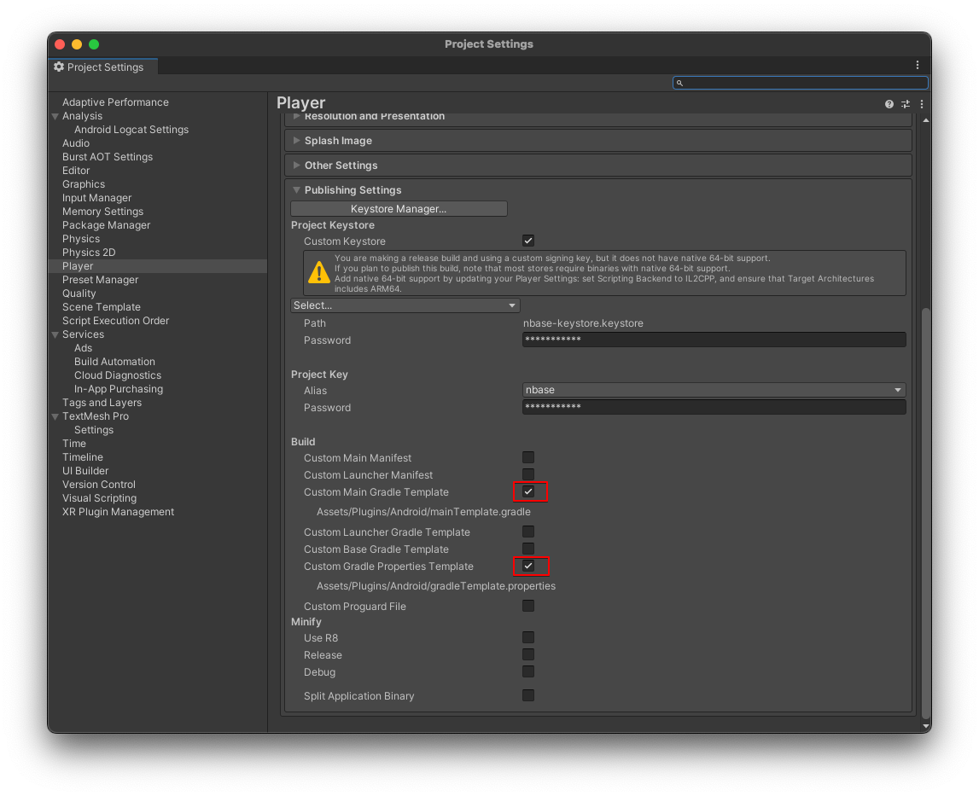This screenshot has height=796, width=979.
Task: Click the Keystore Manager... button
Action: pos(399,208)
